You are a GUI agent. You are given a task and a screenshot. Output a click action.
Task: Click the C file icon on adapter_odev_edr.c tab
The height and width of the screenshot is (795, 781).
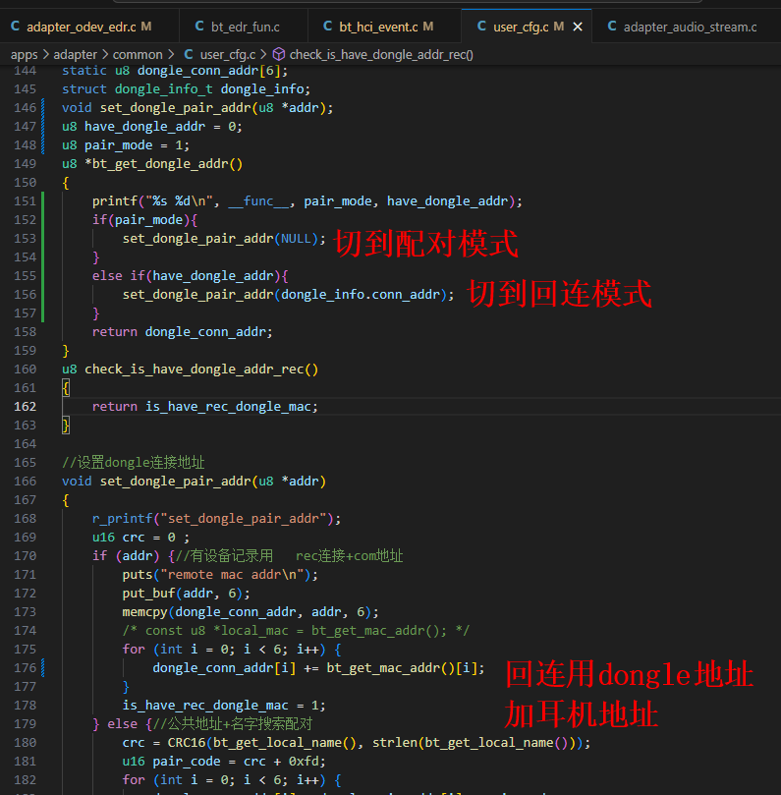point(15,27)
